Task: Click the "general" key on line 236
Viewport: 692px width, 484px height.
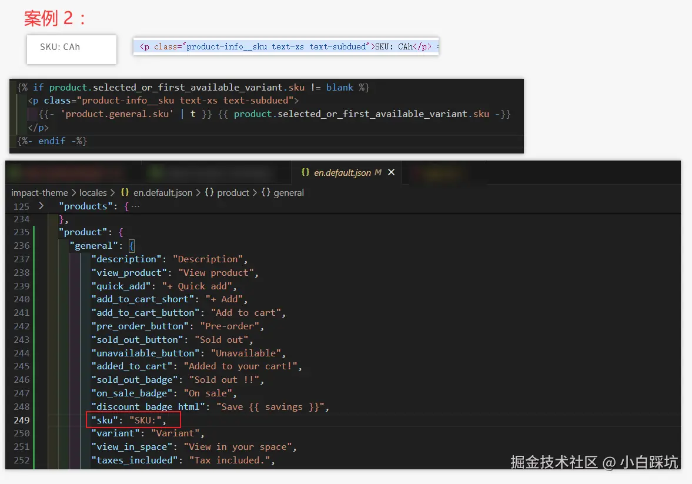Action: [93, 246]
